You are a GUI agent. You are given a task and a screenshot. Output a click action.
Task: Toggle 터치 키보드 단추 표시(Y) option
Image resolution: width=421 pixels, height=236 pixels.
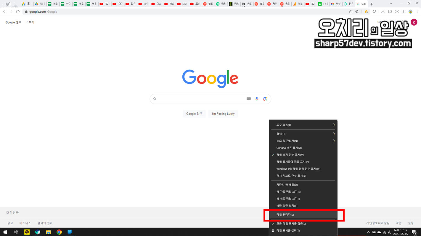point(303,176)
